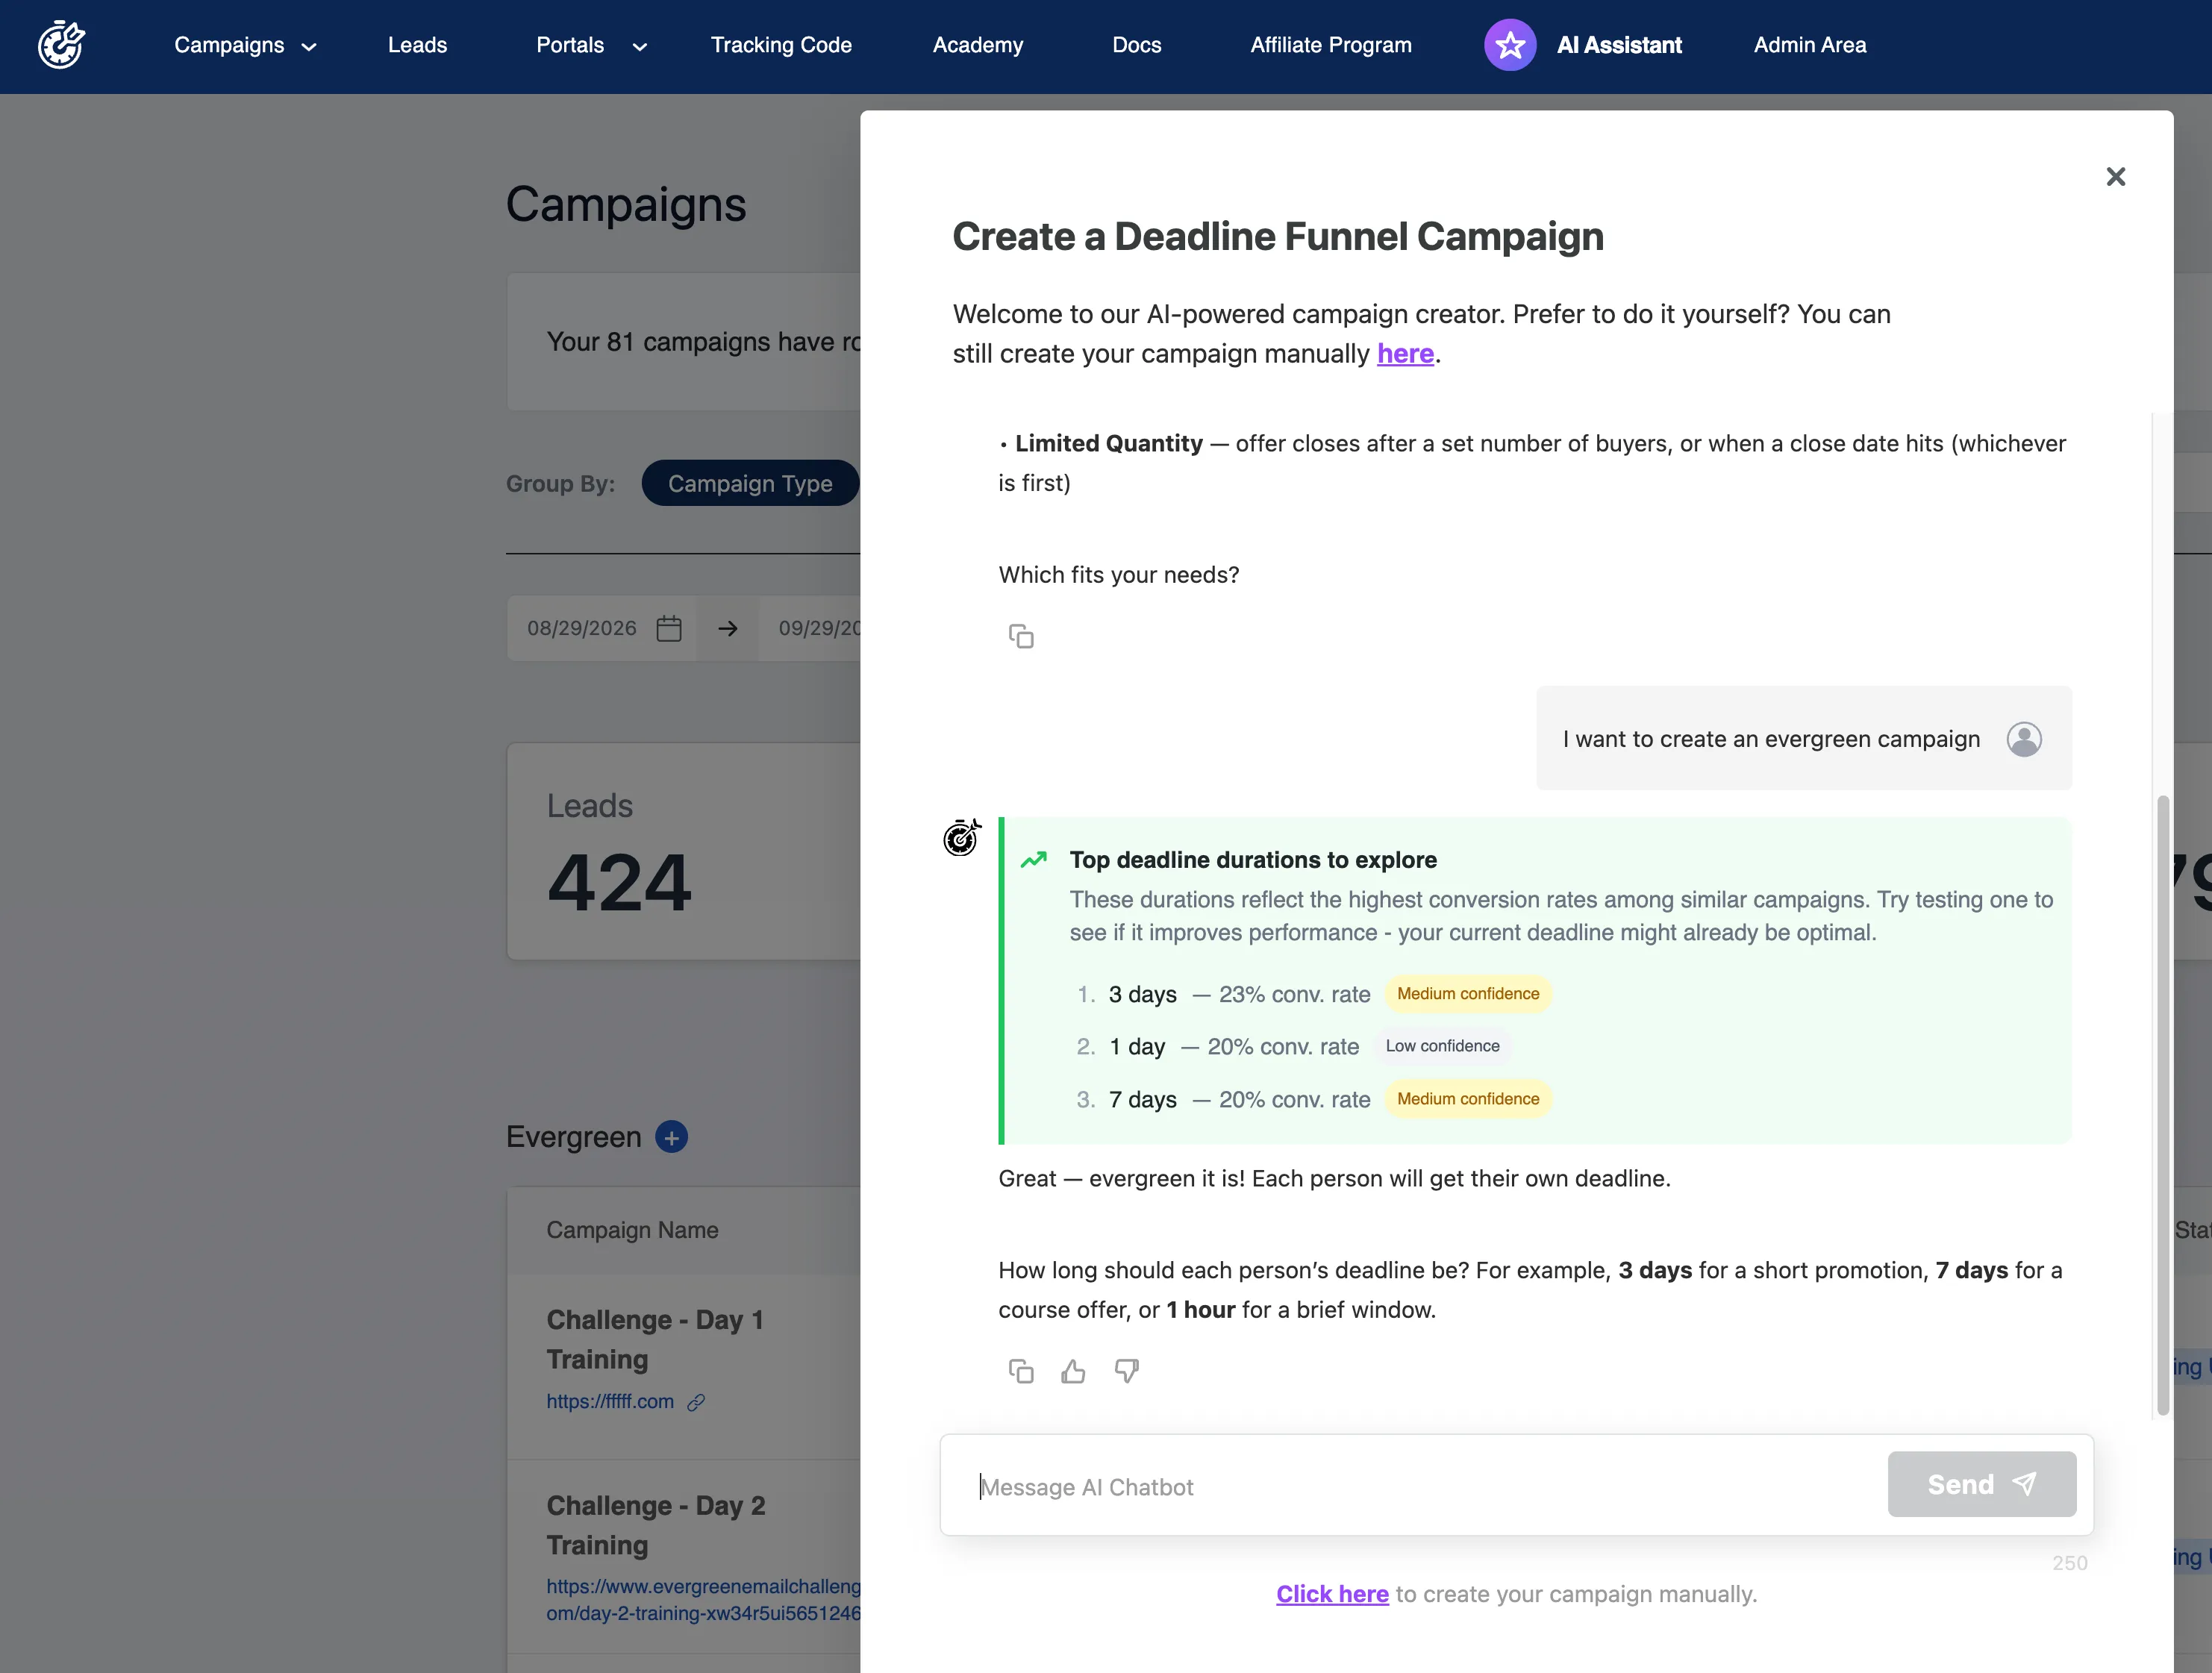
Task: Click the 'Click here' link below chat input
Action: (x=1332, y=1594)
